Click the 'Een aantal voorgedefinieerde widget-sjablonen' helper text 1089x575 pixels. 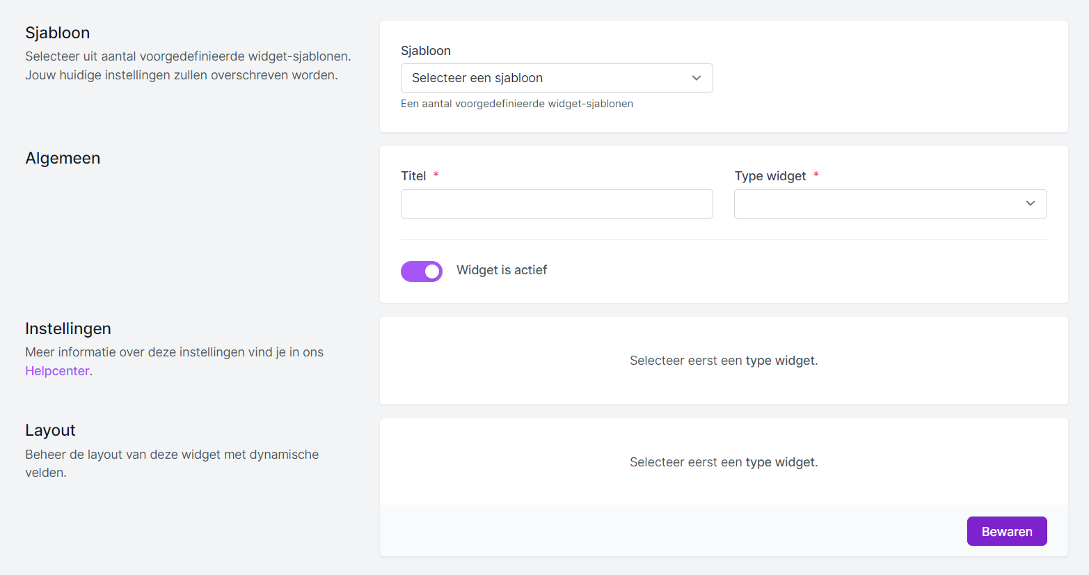(516, 104)
